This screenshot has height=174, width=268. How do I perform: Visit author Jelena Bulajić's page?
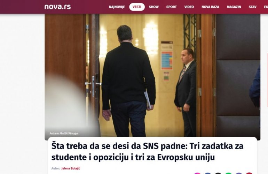coord(71,168)
